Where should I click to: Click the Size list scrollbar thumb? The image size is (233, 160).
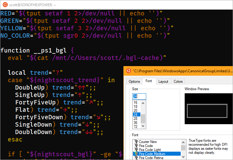point(143,119)
